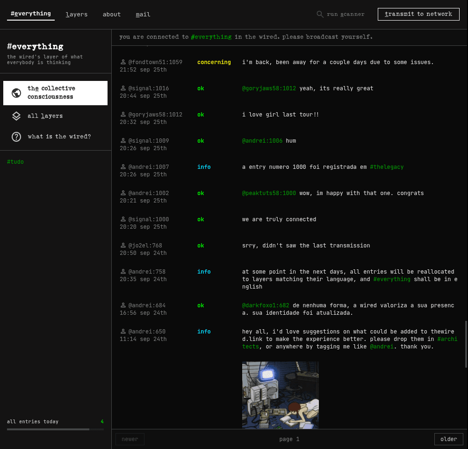Screen dimensions: 468x449
Task: Click message 'i love girl last tour!!'
Action: point(280,114)
